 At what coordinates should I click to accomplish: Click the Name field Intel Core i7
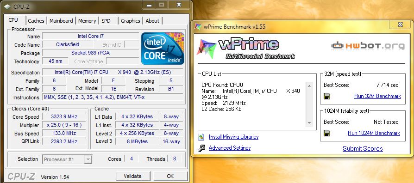point(91,36)
